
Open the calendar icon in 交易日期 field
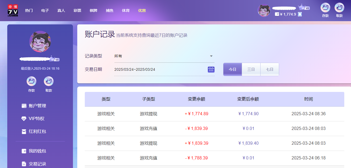tap(211, 69)
